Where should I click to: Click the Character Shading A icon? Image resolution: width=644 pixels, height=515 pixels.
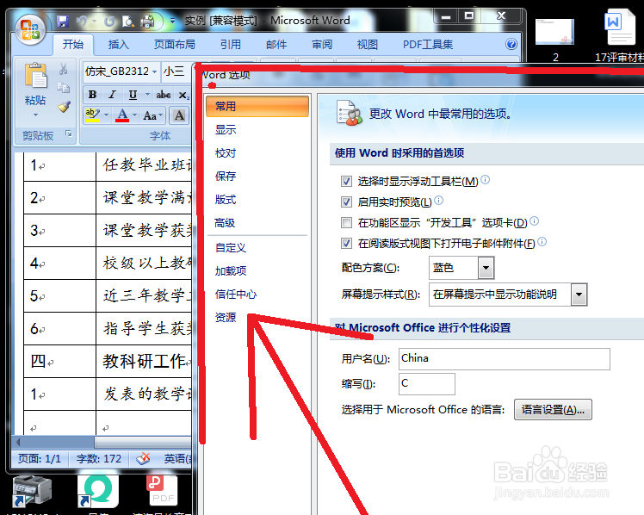click(179, 115)
